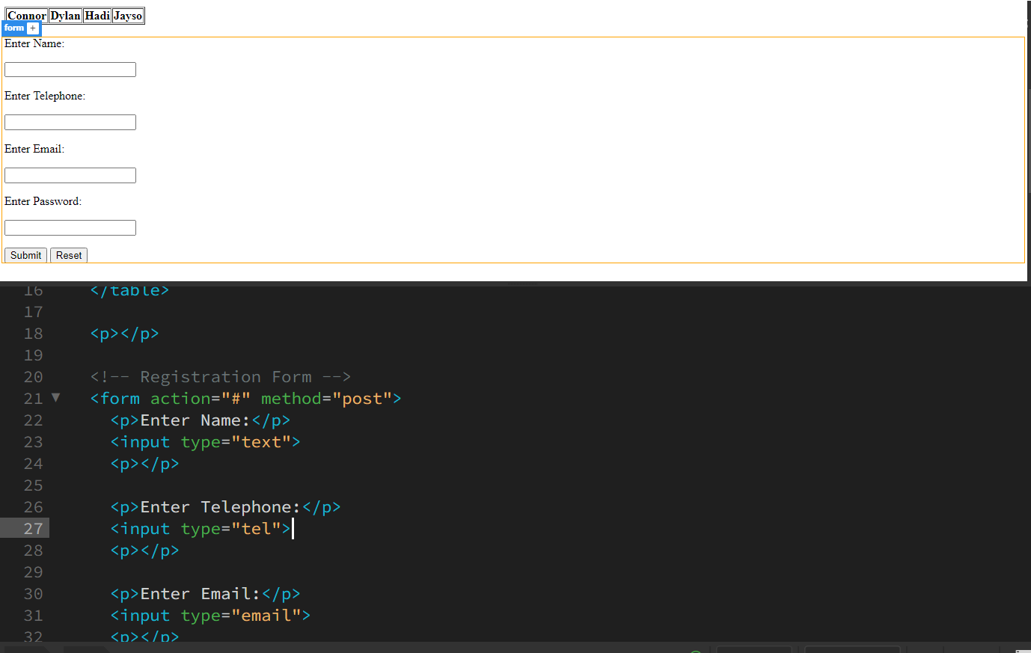This screenshot has height=653, width=1031.
Task: Click the Enter Name text field
Action: (70, 70)
